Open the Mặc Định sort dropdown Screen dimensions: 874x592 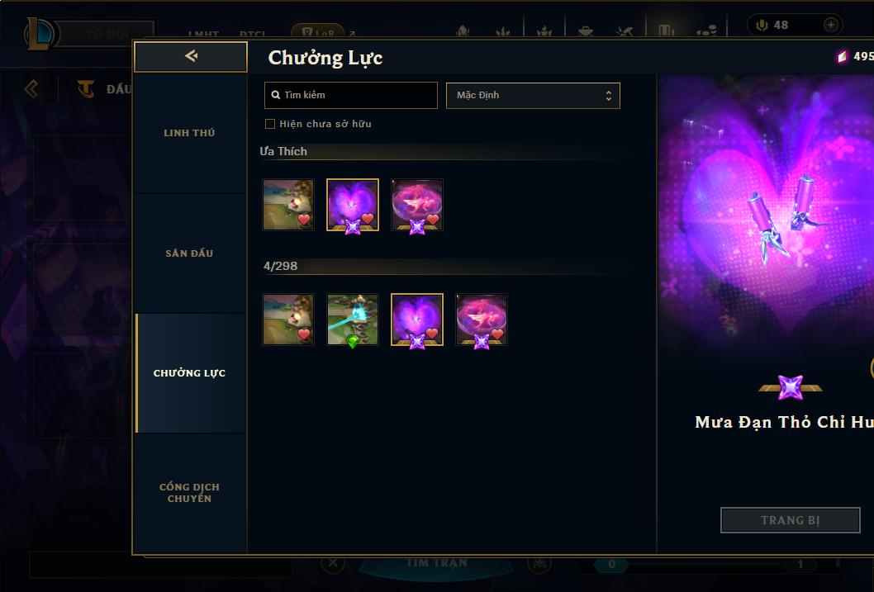coord(533,95)
